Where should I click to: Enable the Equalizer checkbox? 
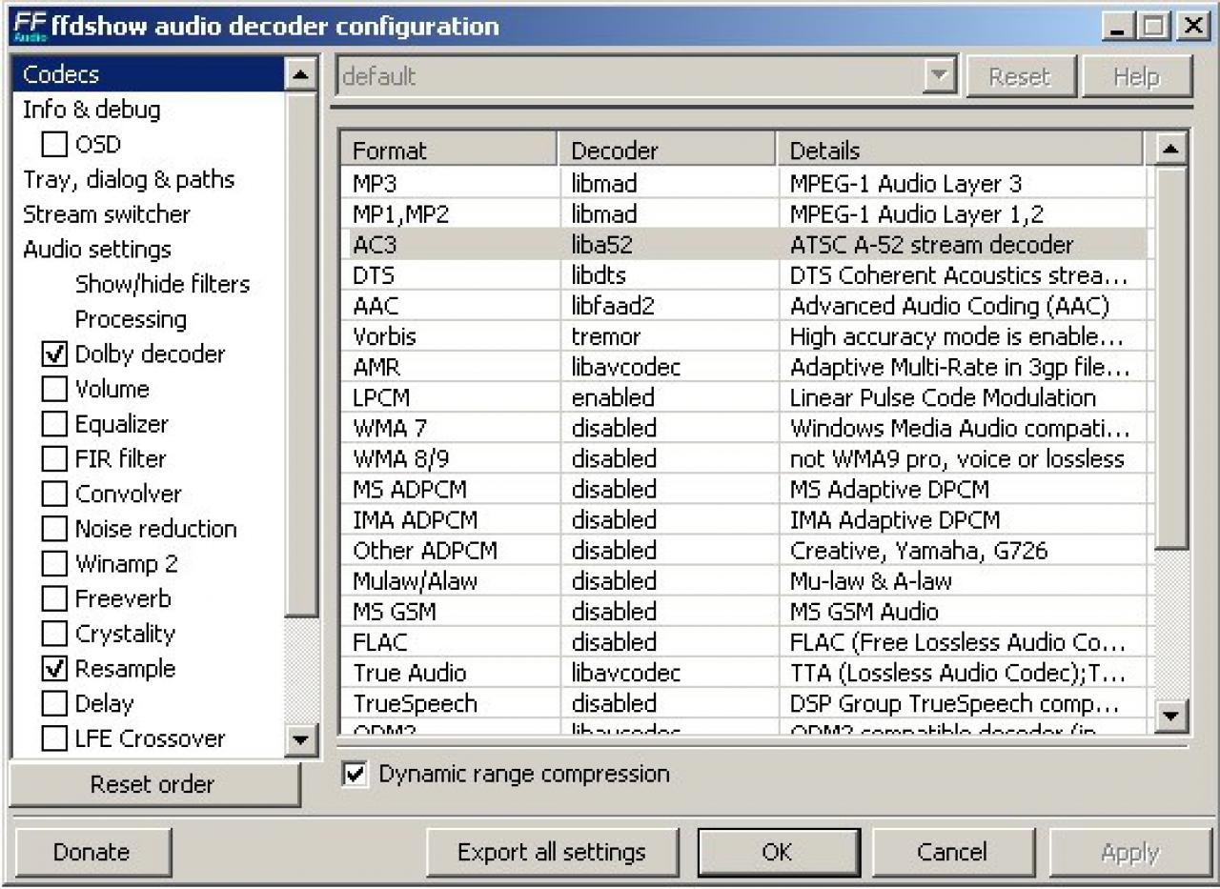click(x=55, y=424)
